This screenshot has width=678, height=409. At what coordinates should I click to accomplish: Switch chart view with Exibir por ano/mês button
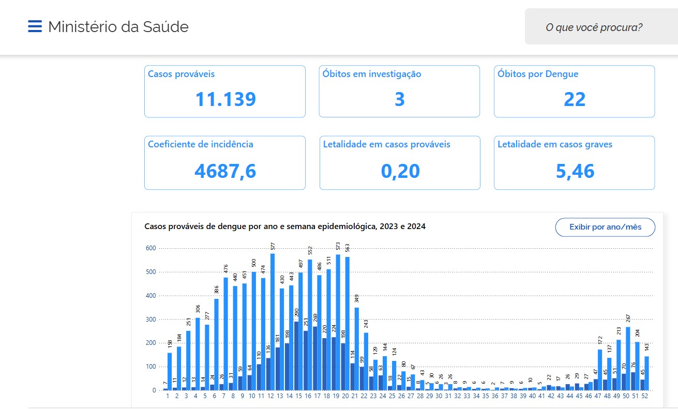point(605,227)
